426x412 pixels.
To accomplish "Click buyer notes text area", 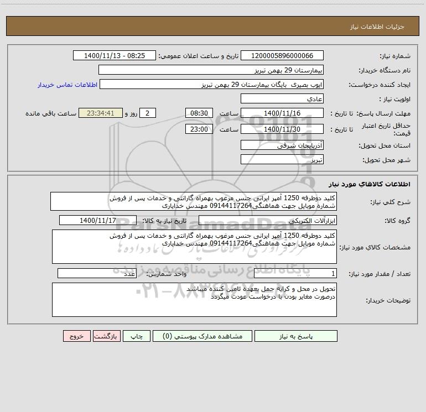I will (194, 300).
